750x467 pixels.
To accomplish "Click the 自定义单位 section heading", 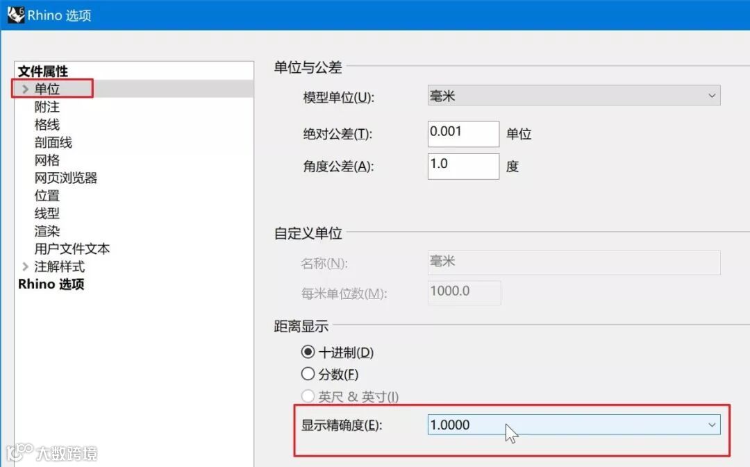I will click(x=308, y=233).
